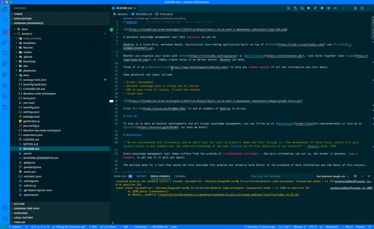Click the Ln 1, Col 1 cursor position
Image resolution: width=374 pixels, height=229 pixels.
(x=284, y=227)
